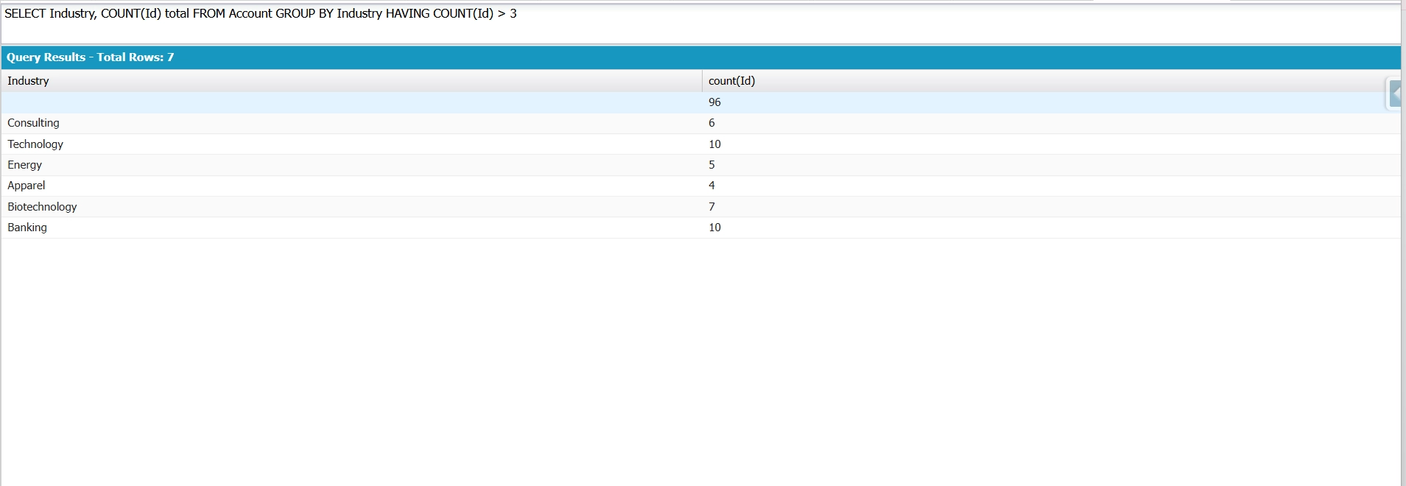Click the SOQL query text input
1406x486 pixels.
tap(700, 24)
